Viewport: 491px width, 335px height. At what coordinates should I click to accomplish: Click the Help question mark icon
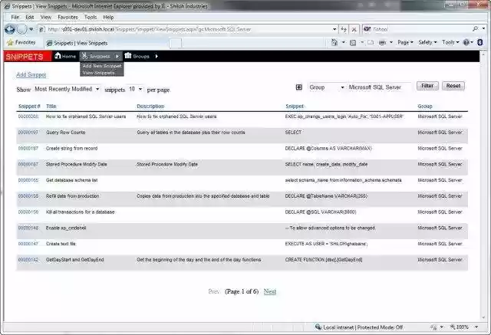(x=466, y=42)
